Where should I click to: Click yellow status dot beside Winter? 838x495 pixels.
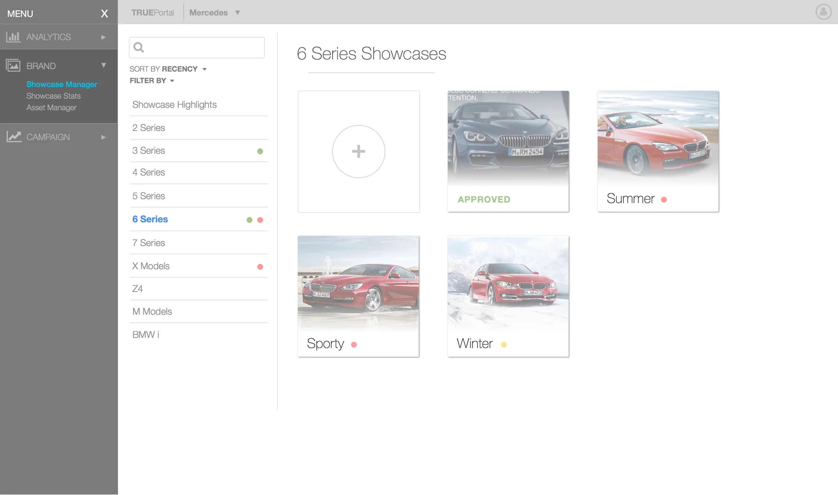coord(503,345)
